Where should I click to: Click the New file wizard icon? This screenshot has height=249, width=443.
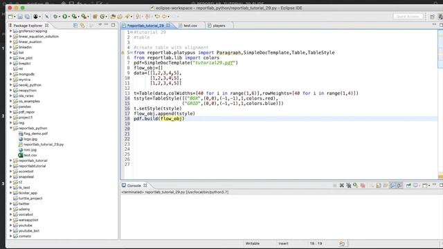pyautogui.click(x=11, y=17)
